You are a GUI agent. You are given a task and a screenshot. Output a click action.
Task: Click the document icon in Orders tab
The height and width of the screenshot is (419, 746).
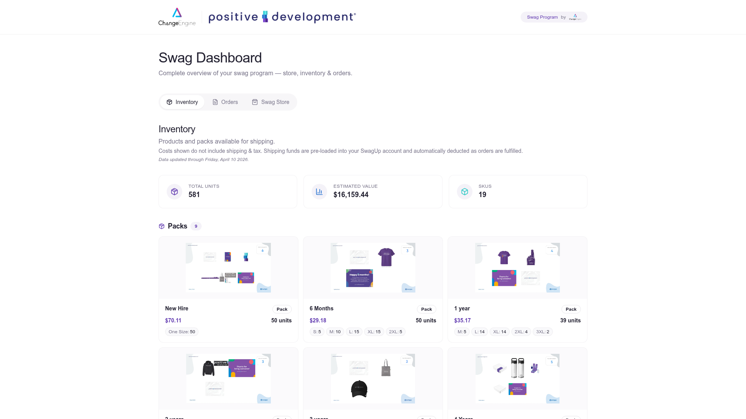215,102
